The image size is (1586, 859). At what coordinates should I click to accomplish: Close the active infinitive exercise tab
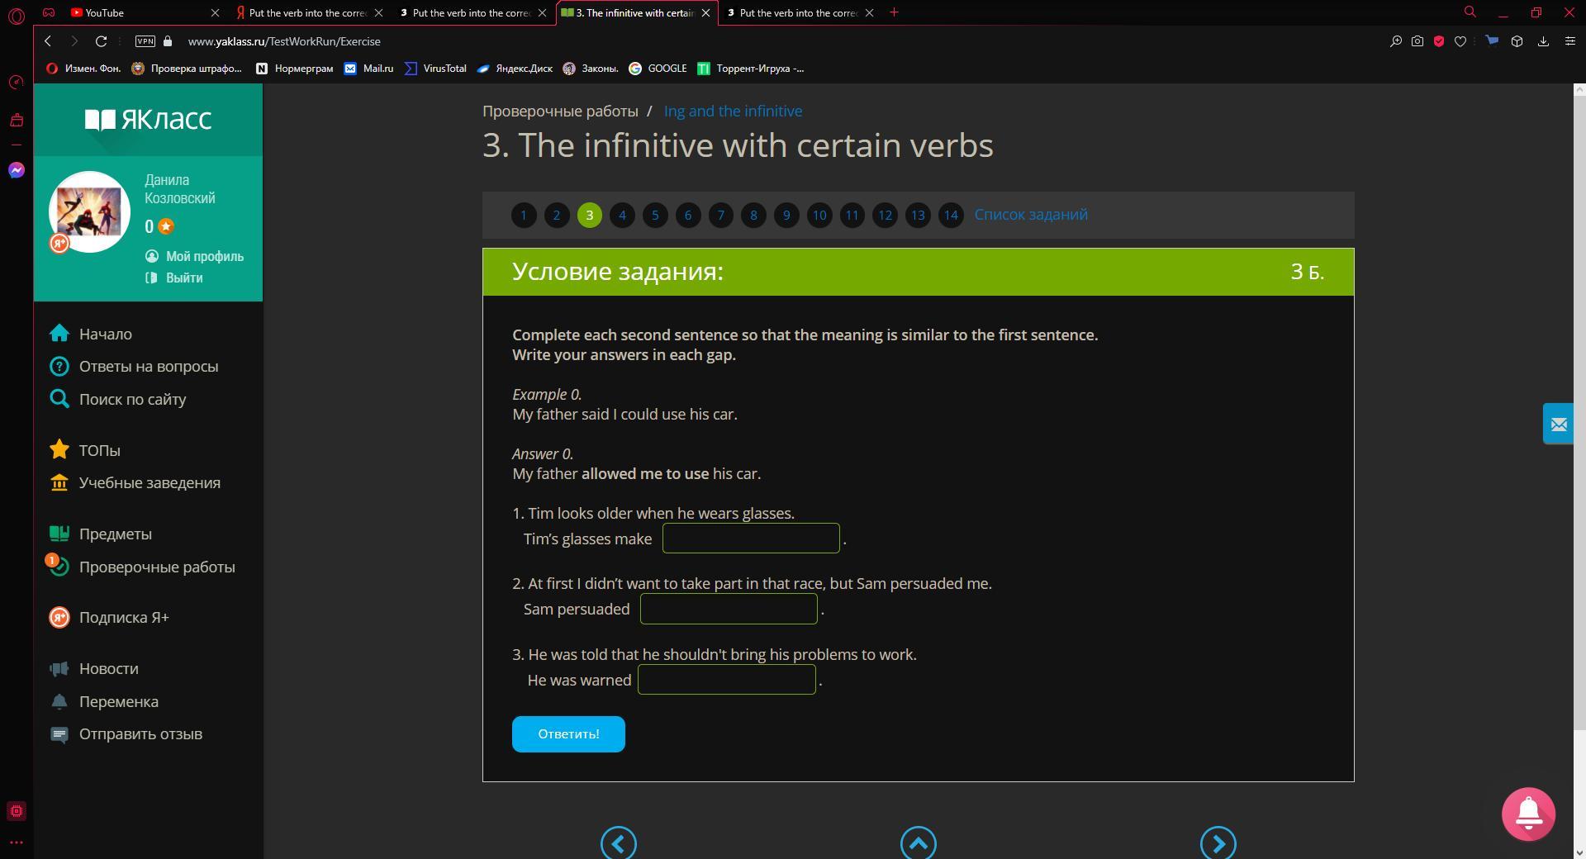click(705, 12)
